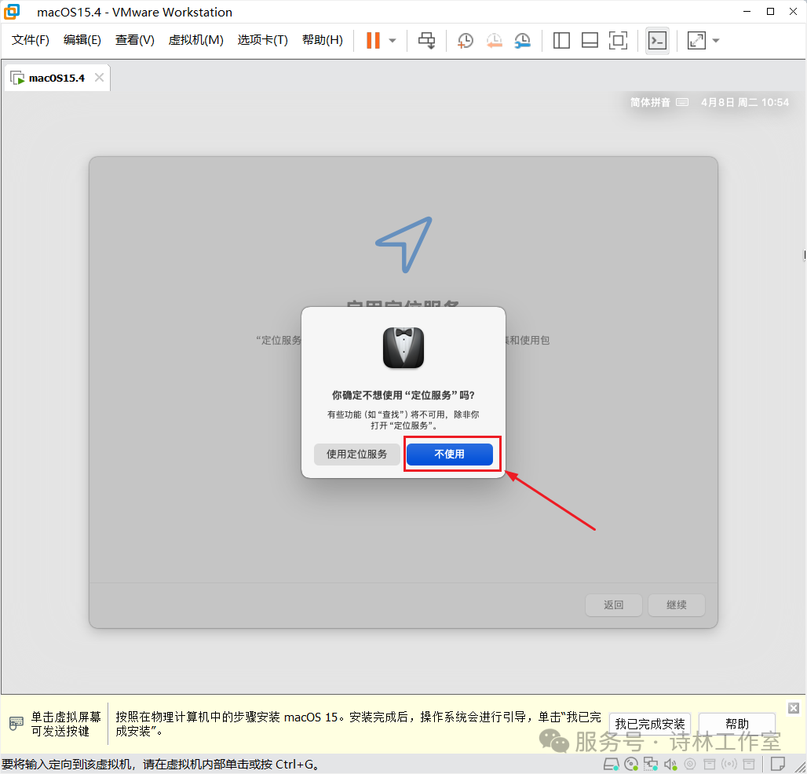Screen dimensions: 807x774
Task: Click the 继续 button
Action: point(676,604)
